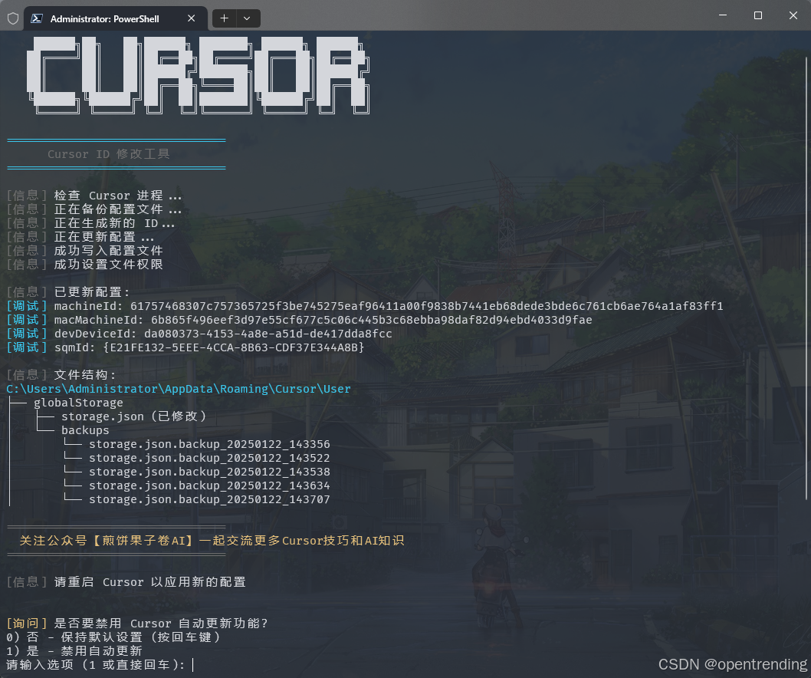Click the '正在更新配置' info line
This screenshot has height=678, width=811.
[x=80, y=237]
